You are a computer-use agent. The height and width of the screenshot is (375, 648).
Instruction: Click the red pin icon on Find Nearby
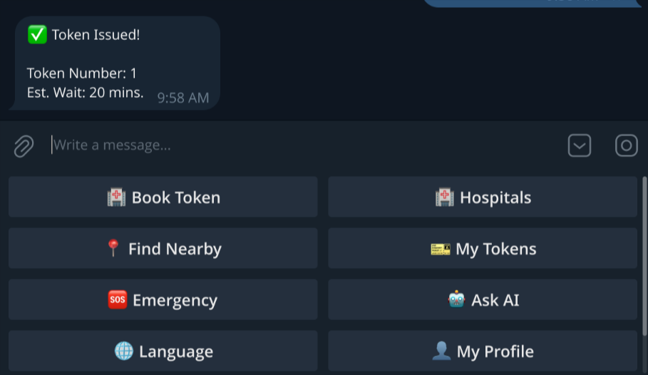click(113, 249)
